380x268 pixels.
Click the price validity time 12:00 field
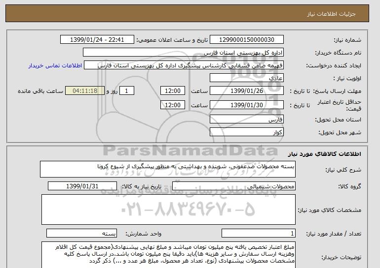173,105
